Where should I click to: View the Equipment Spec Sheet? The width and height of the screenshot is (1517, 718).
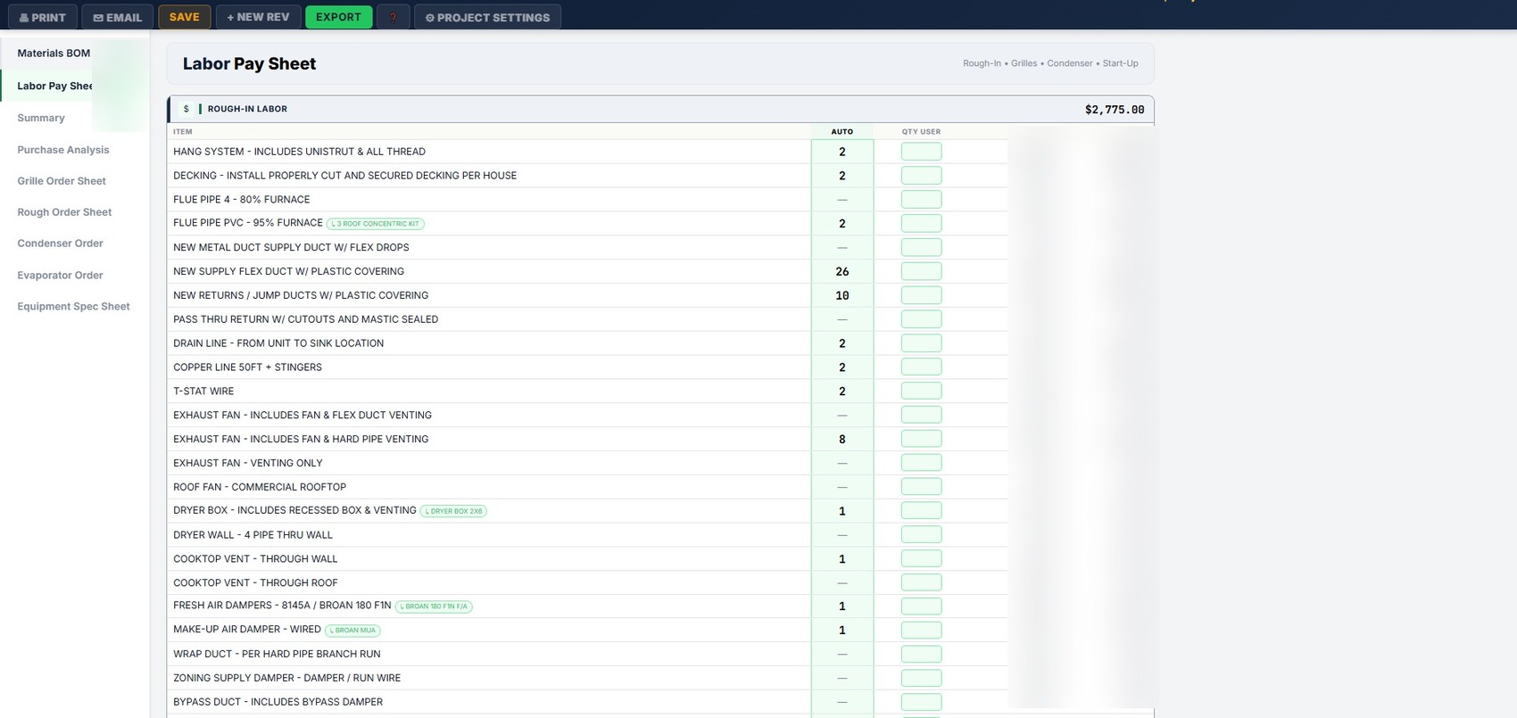tap(73, 307)
